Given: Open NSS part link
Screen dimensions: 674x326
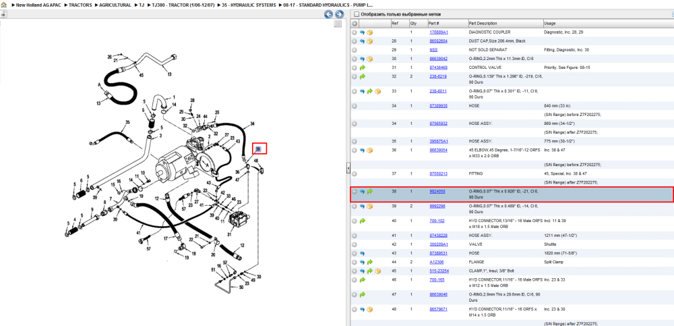Looking at the screenshot, I should pyautogui.click(x=433, y=50).
